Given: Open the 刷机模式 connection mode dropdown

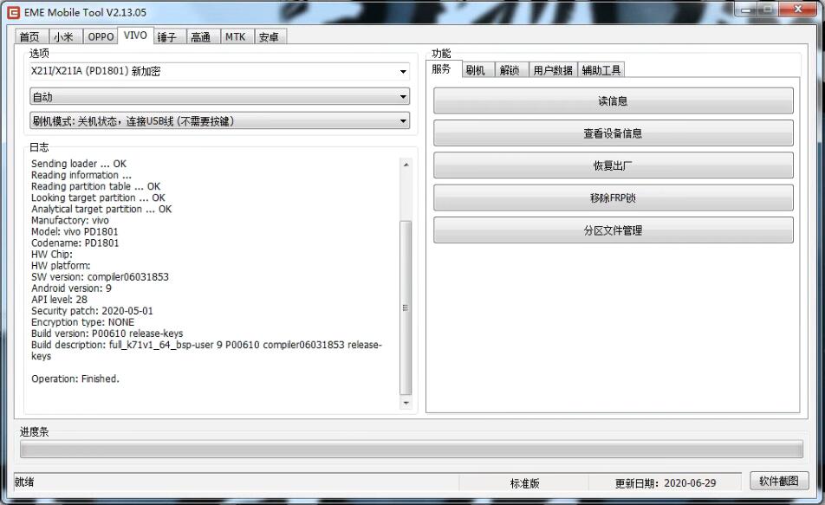Looking at the screenshot, I should coord(219,121).
